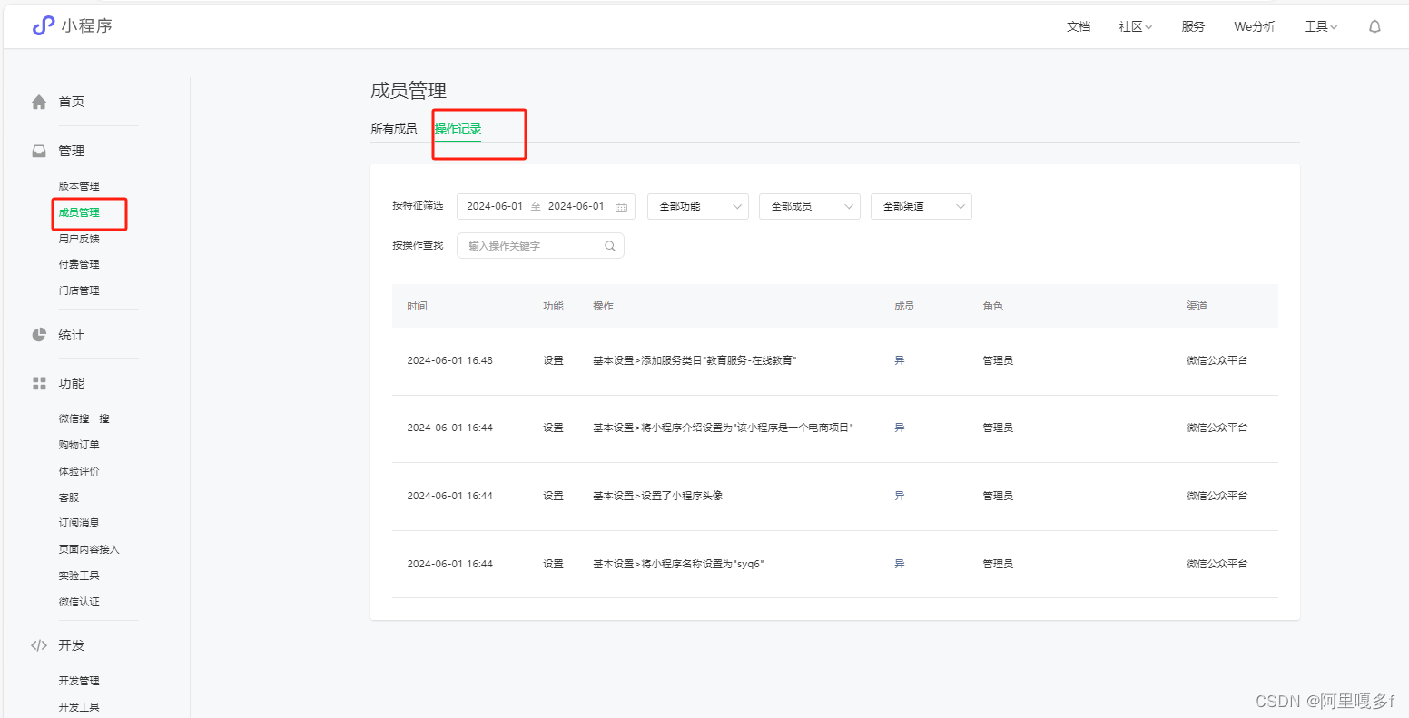This screenshot has width=1409, height=718.
Task: Open the 全部成员 dropdown
Action: click(808, 206)
